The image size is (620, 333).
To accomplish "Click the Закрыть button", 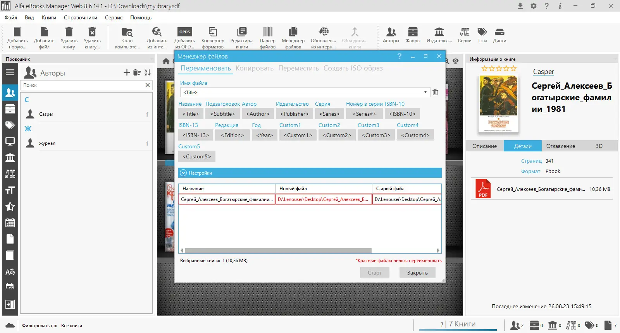I will (417, 273).
